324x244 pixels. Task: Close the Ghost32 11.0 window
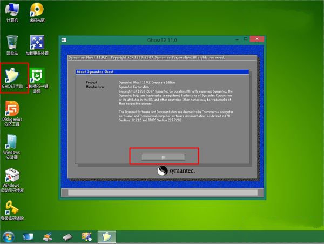click(257, 39)
